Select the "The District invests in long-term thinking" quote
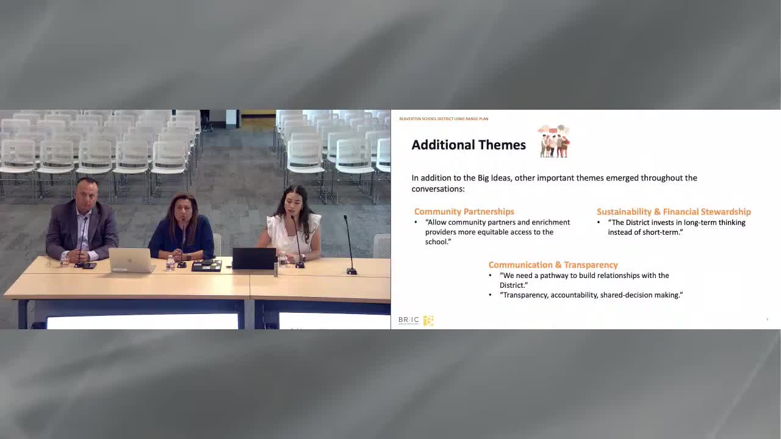Image resolution: width=781 pixels, height=439 pixels. [x=677, y=227]
